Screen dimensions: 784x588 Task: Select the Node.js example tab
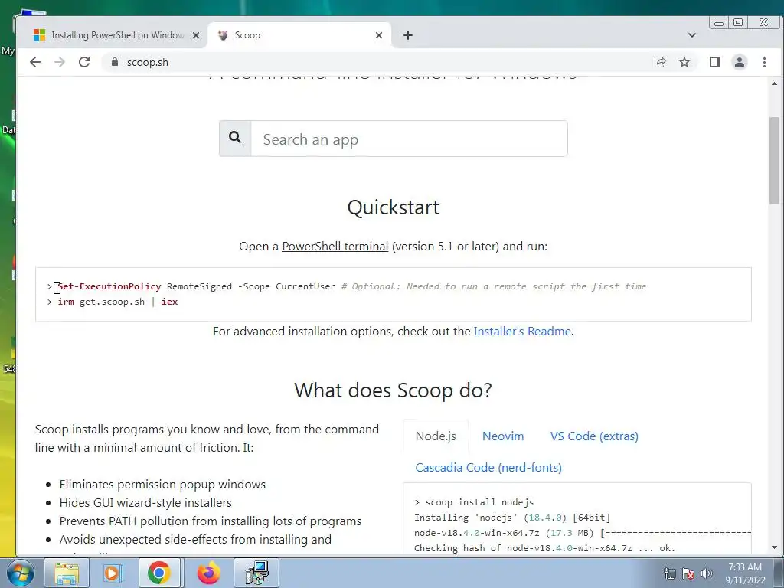(436, 436)
